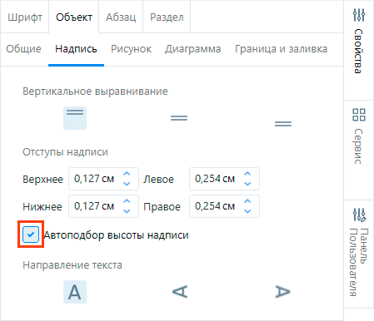The width and height of the screenshot is (374, 321).
Task: Decrease the Правое margin value
Action: tap(247, 211)
